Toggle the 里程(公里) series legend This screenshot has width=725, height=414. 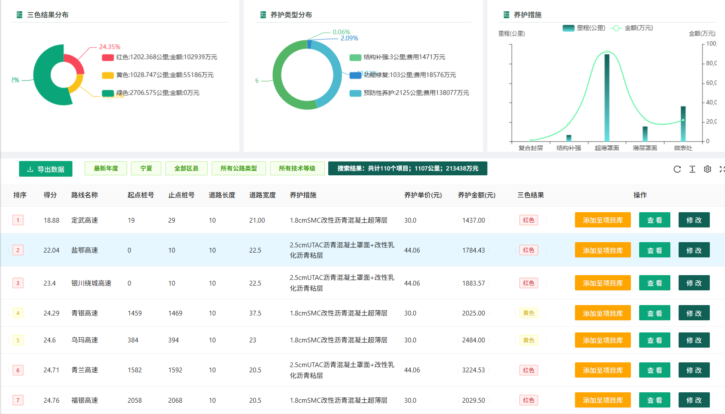coord(584,28)
